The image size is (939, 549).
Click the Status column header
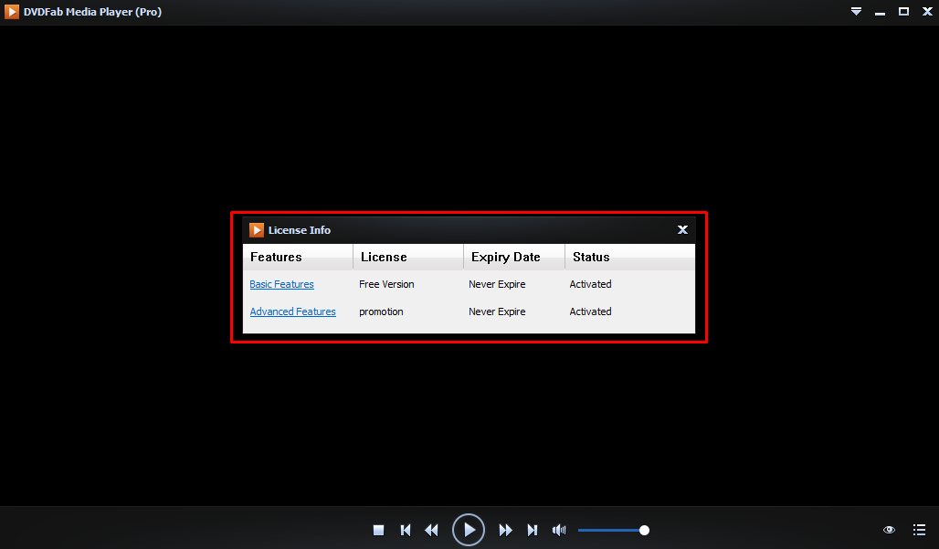tap(630, 257)
